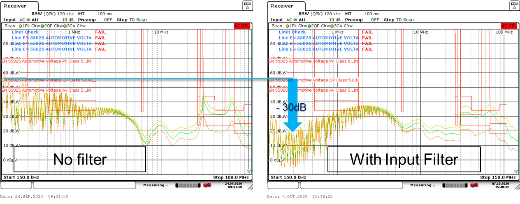Click the right panel's display layout icon
The image size is (520, 204).
514,5
